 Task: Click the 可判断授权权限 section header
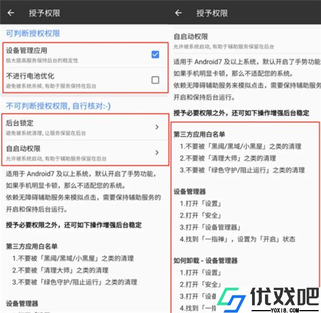tap(33, 33)
